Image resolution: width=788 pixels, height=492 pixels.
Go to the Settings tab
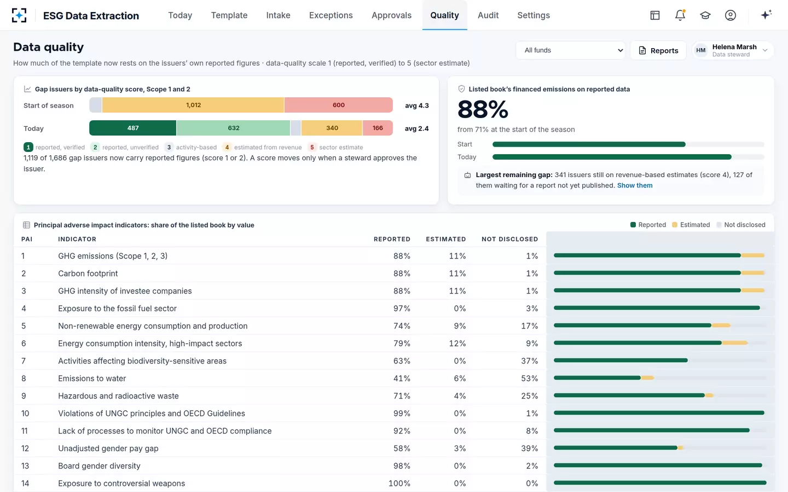coord(534,15)
